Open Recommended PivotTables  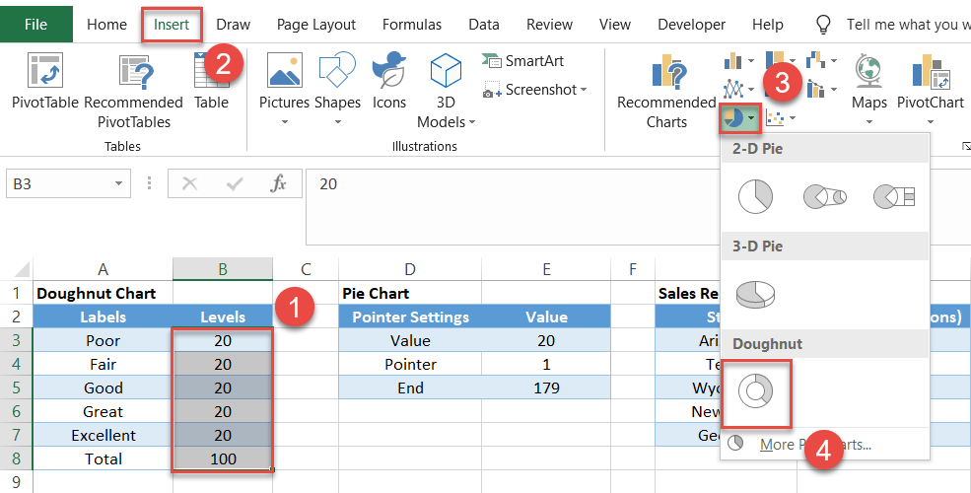tap(134, 91)
